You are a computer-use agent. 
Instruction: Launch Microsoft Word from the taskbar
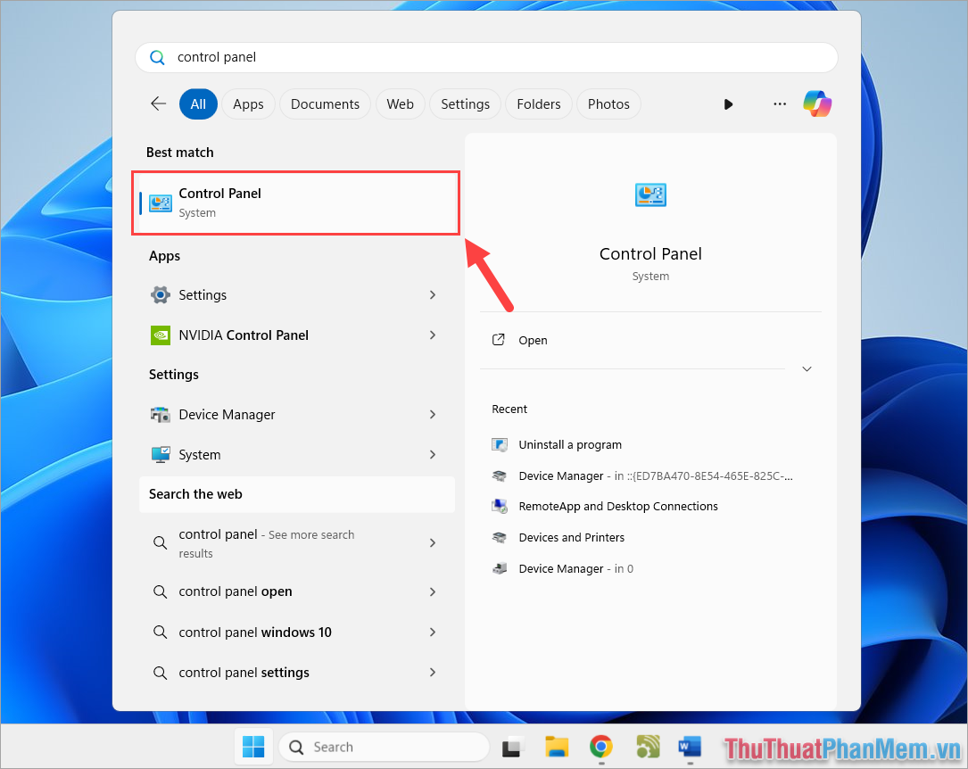tap(690, 747)
